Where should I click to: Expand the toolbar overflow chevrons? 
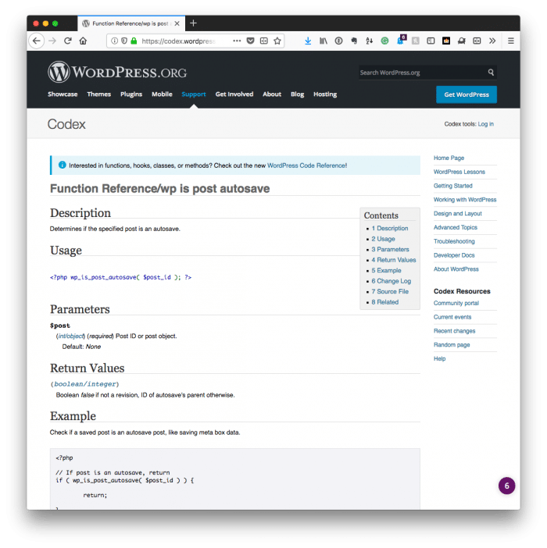(492, 41)
